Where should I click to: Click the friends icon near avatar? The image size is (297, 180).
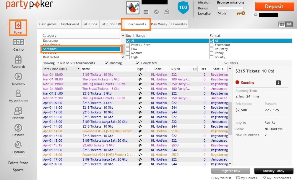(x=167, y=12)
